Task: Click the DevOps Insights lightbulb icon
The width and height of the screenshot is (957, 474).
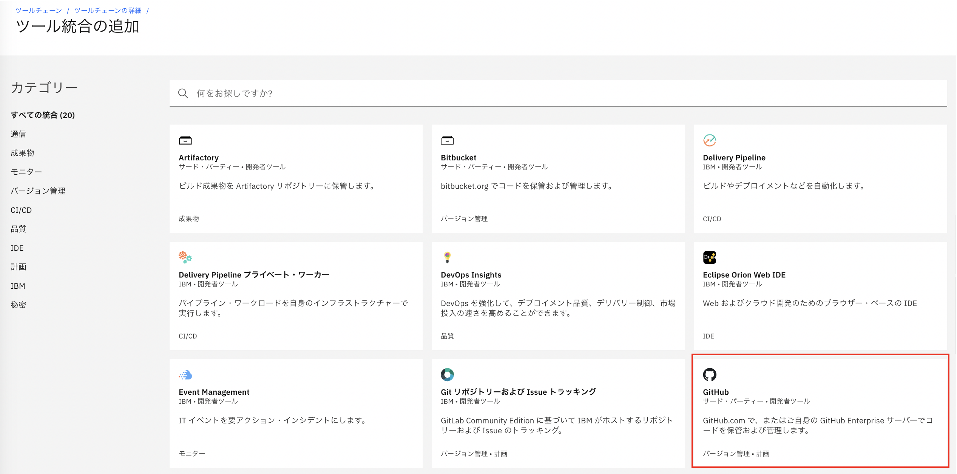Action: click(447, 257)
